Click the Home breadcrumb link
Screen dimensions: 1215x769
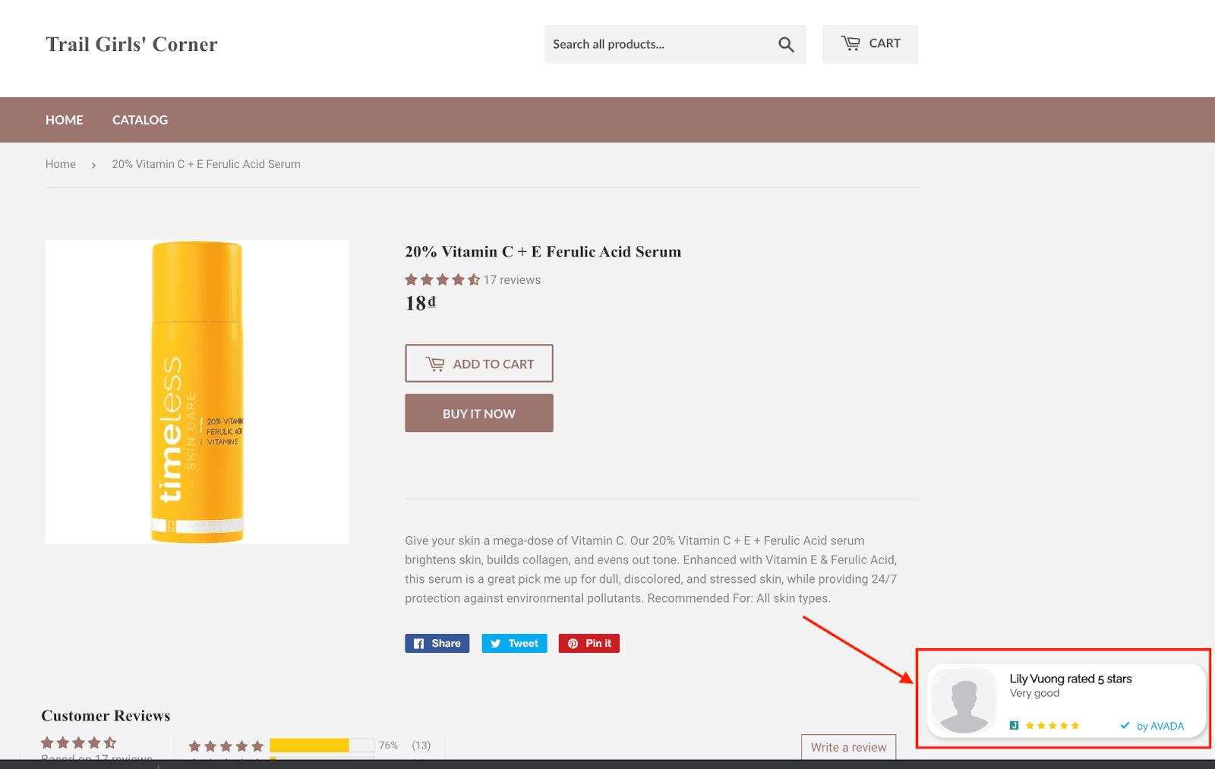pyautogui.click(x=61, y=164)
